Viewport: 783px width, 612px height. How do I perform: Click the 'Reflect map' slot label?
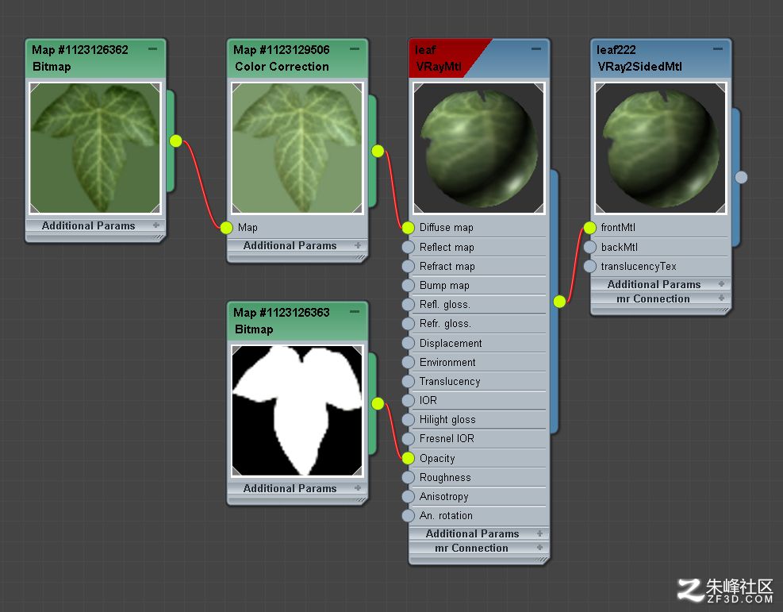(447, 248)
